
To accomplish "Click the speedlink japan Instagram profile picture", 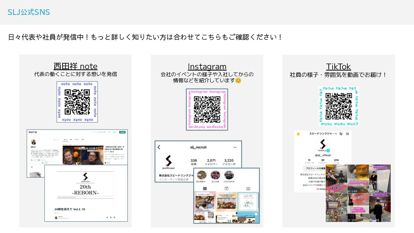I will tap(168, 162).
